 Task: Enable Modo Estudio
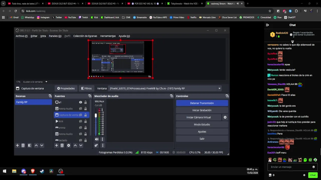click(x=202, y=124)
